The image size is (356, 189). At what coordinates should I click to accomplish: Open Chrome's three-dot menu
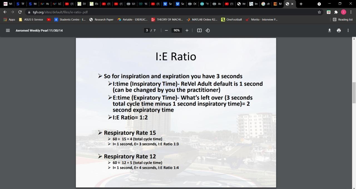pos(351,12)
